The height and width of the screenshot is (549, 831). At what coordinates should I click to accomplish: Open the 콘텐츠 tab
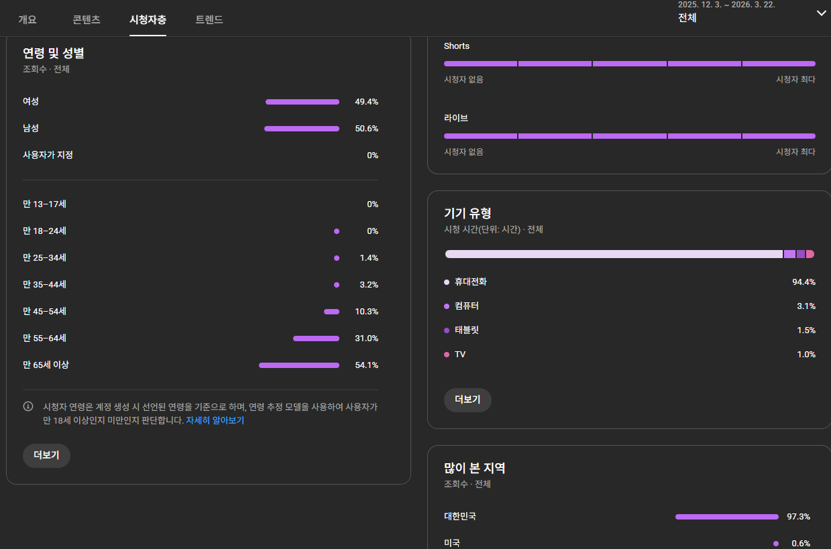click(x=87, y=19)
